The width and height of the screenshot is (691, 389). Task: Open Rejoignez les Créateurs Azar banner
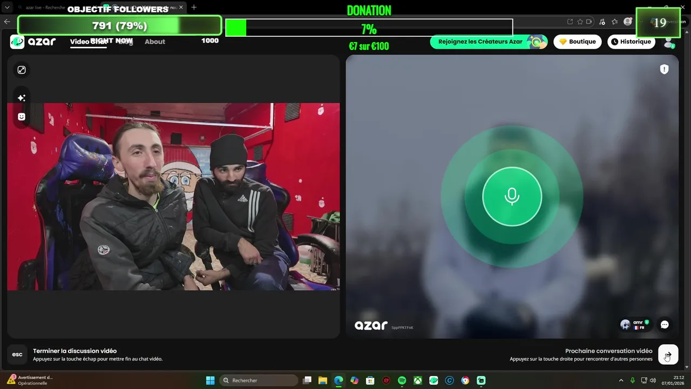(x=489, y=42)
